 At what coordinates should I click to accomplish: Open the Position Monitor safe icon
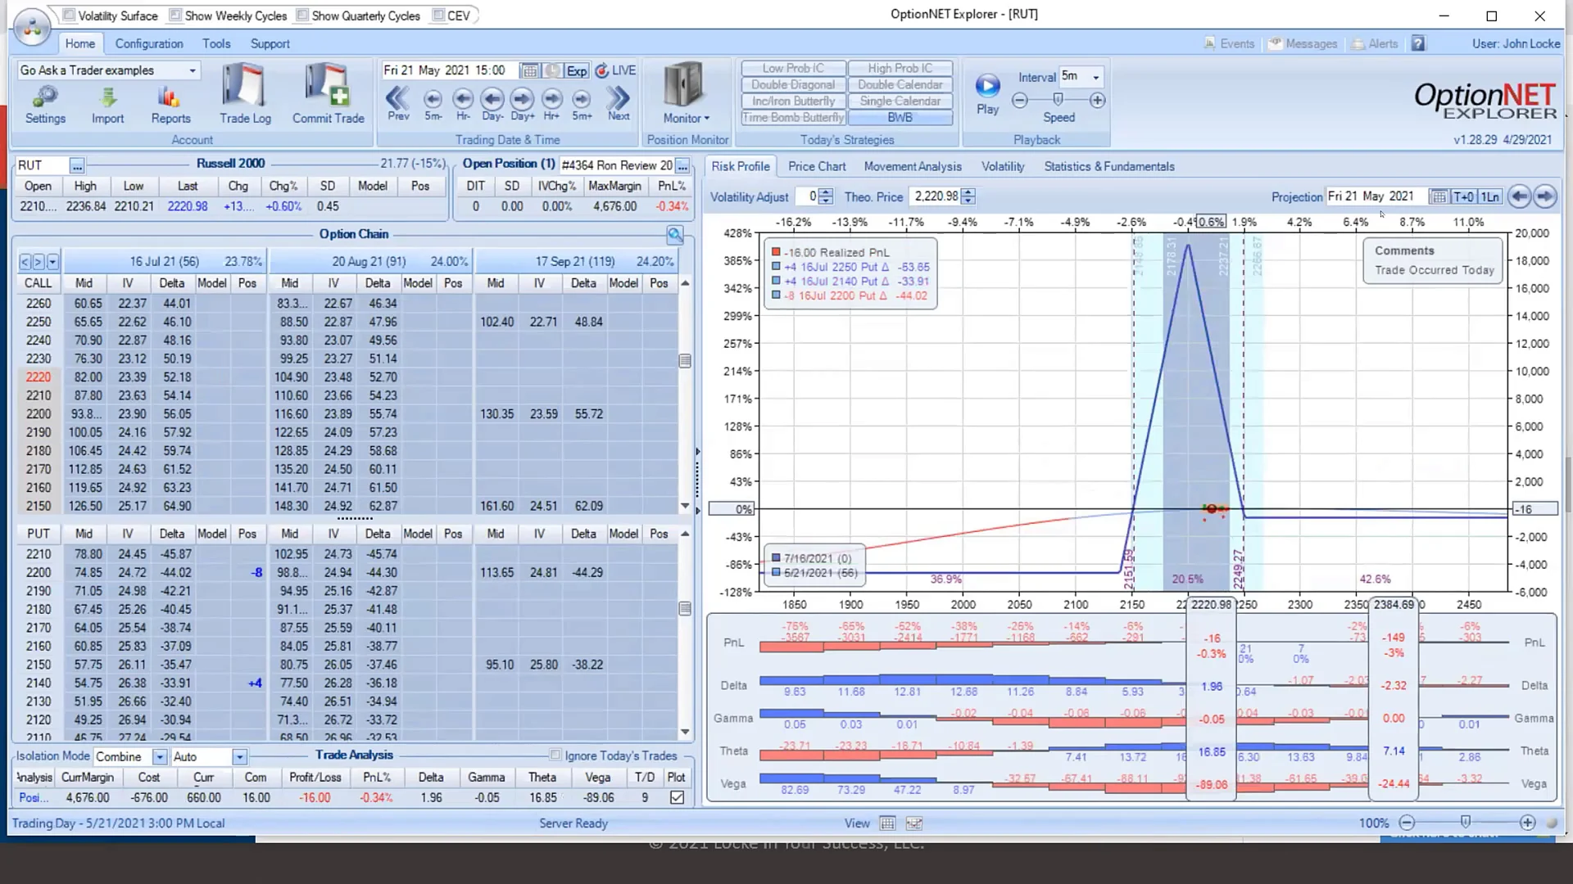click(x=683, y=84)
